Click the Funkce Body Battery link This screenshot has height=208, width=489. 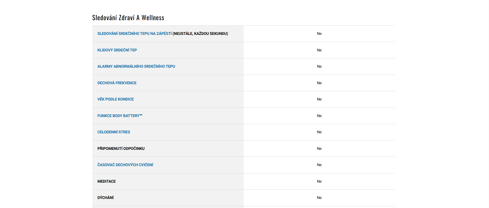[x=120, y=116]
